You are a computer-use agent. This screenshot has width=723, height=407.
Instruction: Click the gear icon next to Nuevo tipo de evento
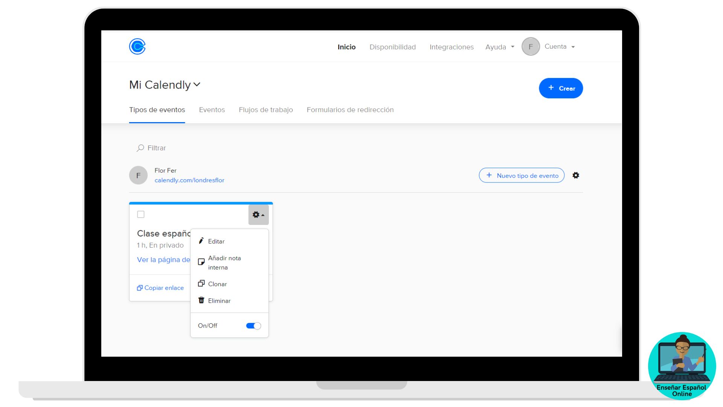click(575, 175)
